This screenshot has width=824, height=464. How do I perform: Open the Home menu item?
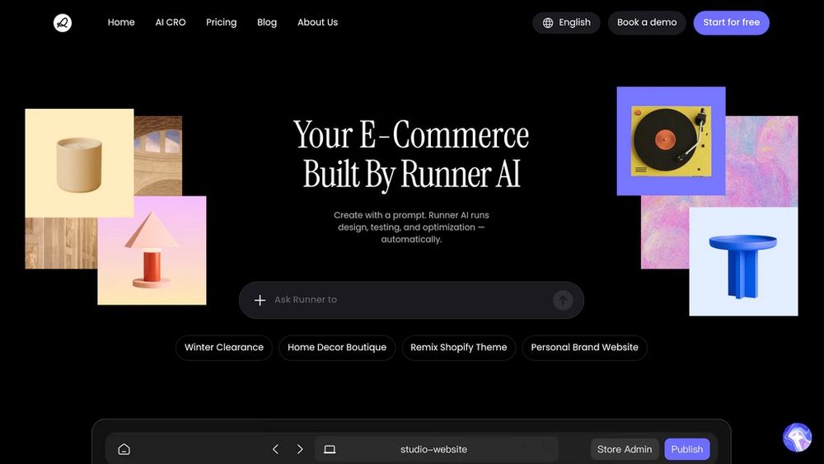coord(121,22)
